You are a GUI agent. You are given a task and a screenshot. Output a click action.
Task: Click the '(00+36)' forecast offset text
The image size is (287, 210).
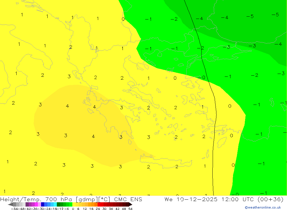coord(270,199)
